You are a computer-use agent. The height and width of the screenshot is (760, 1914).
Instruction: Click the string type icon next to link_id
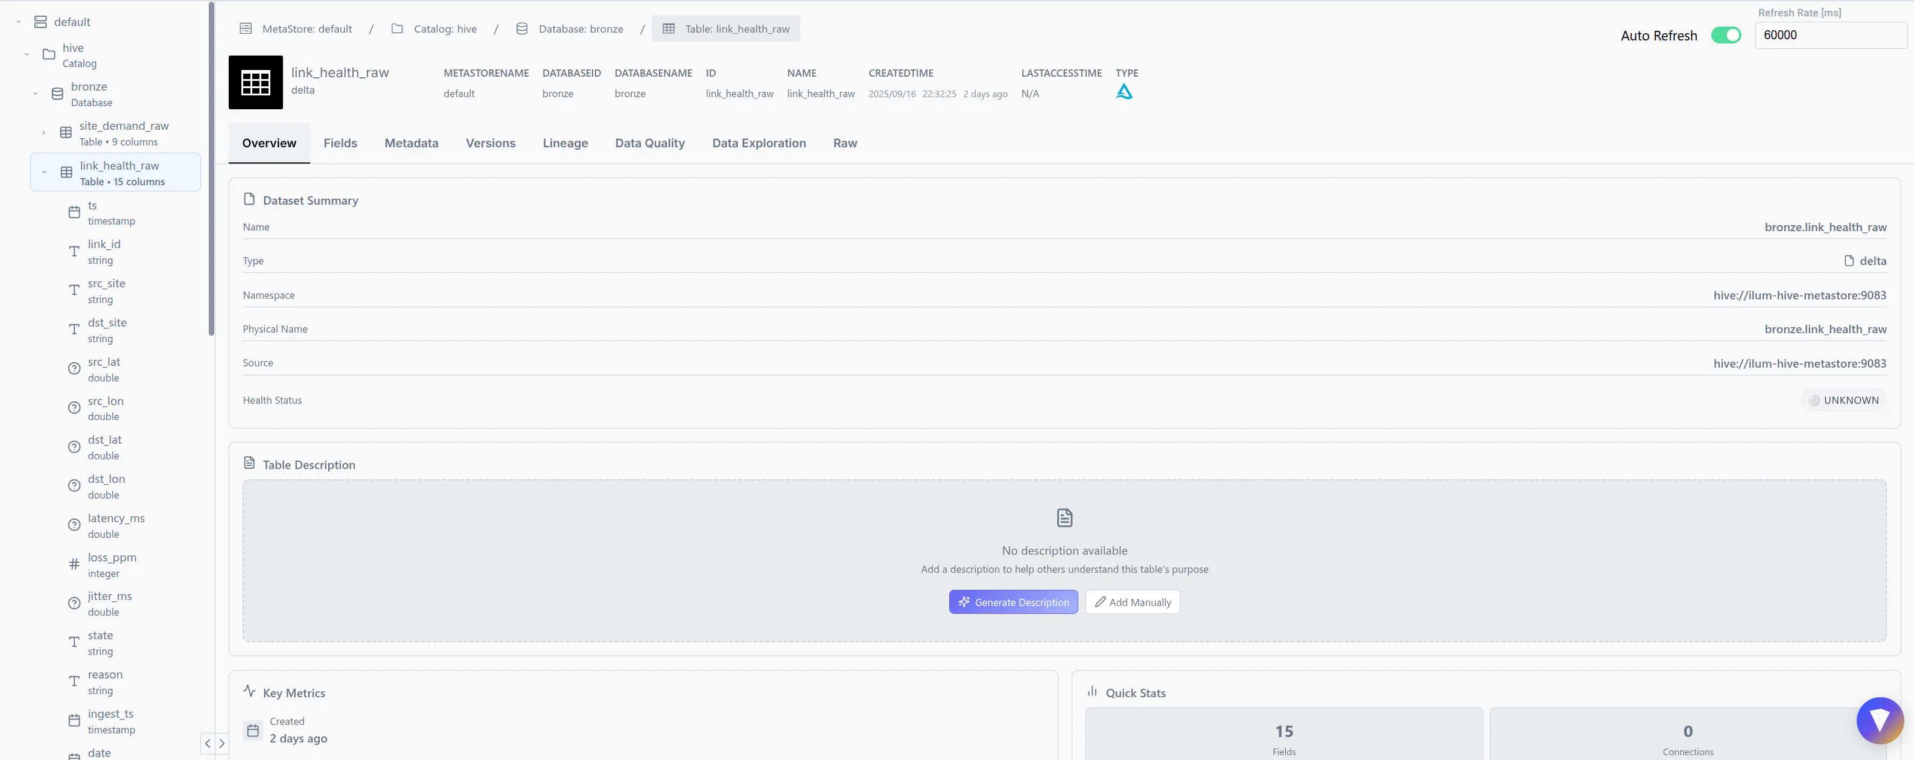(x=74, y=251)
